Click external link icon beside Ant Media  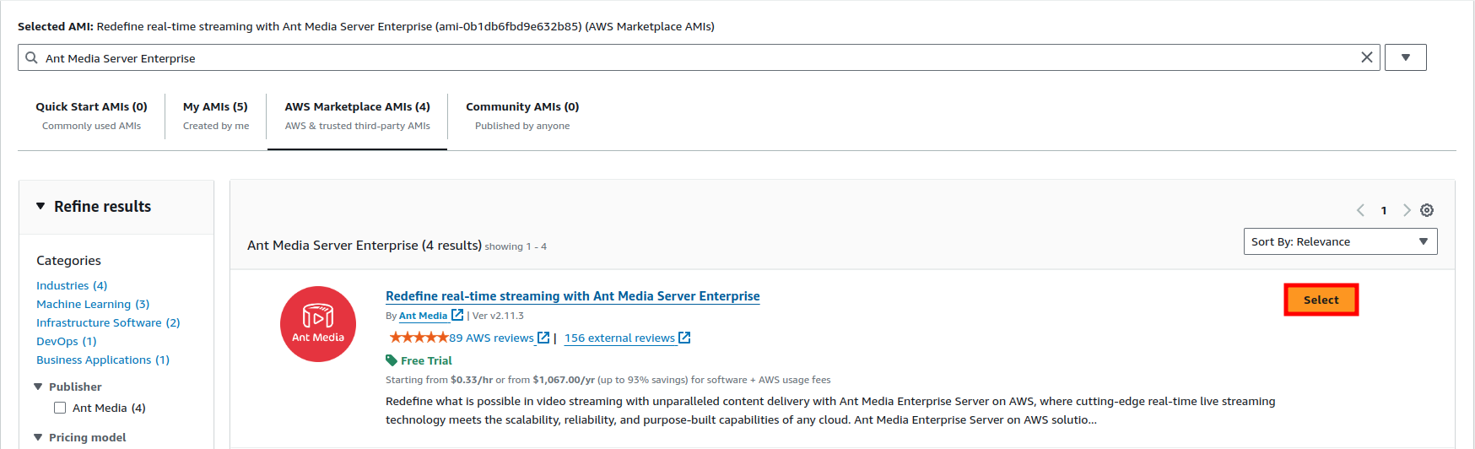click(x=457, y=315)
